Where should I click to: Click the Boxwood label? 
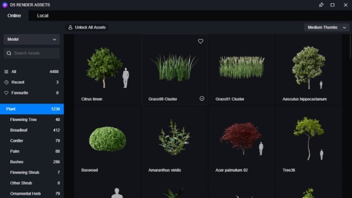[x=89, y=170]
